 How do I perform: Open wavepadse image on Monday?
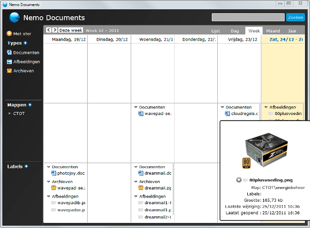71,210
